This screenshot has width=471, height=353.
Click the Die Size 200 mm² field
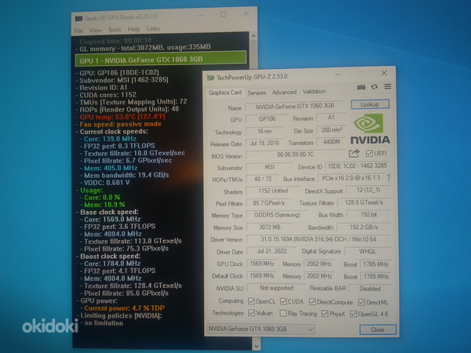[331, 130]
